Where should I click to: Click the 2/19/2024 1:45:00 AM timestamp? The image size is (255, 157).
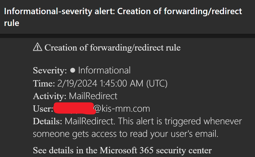[x=100, y=83]
